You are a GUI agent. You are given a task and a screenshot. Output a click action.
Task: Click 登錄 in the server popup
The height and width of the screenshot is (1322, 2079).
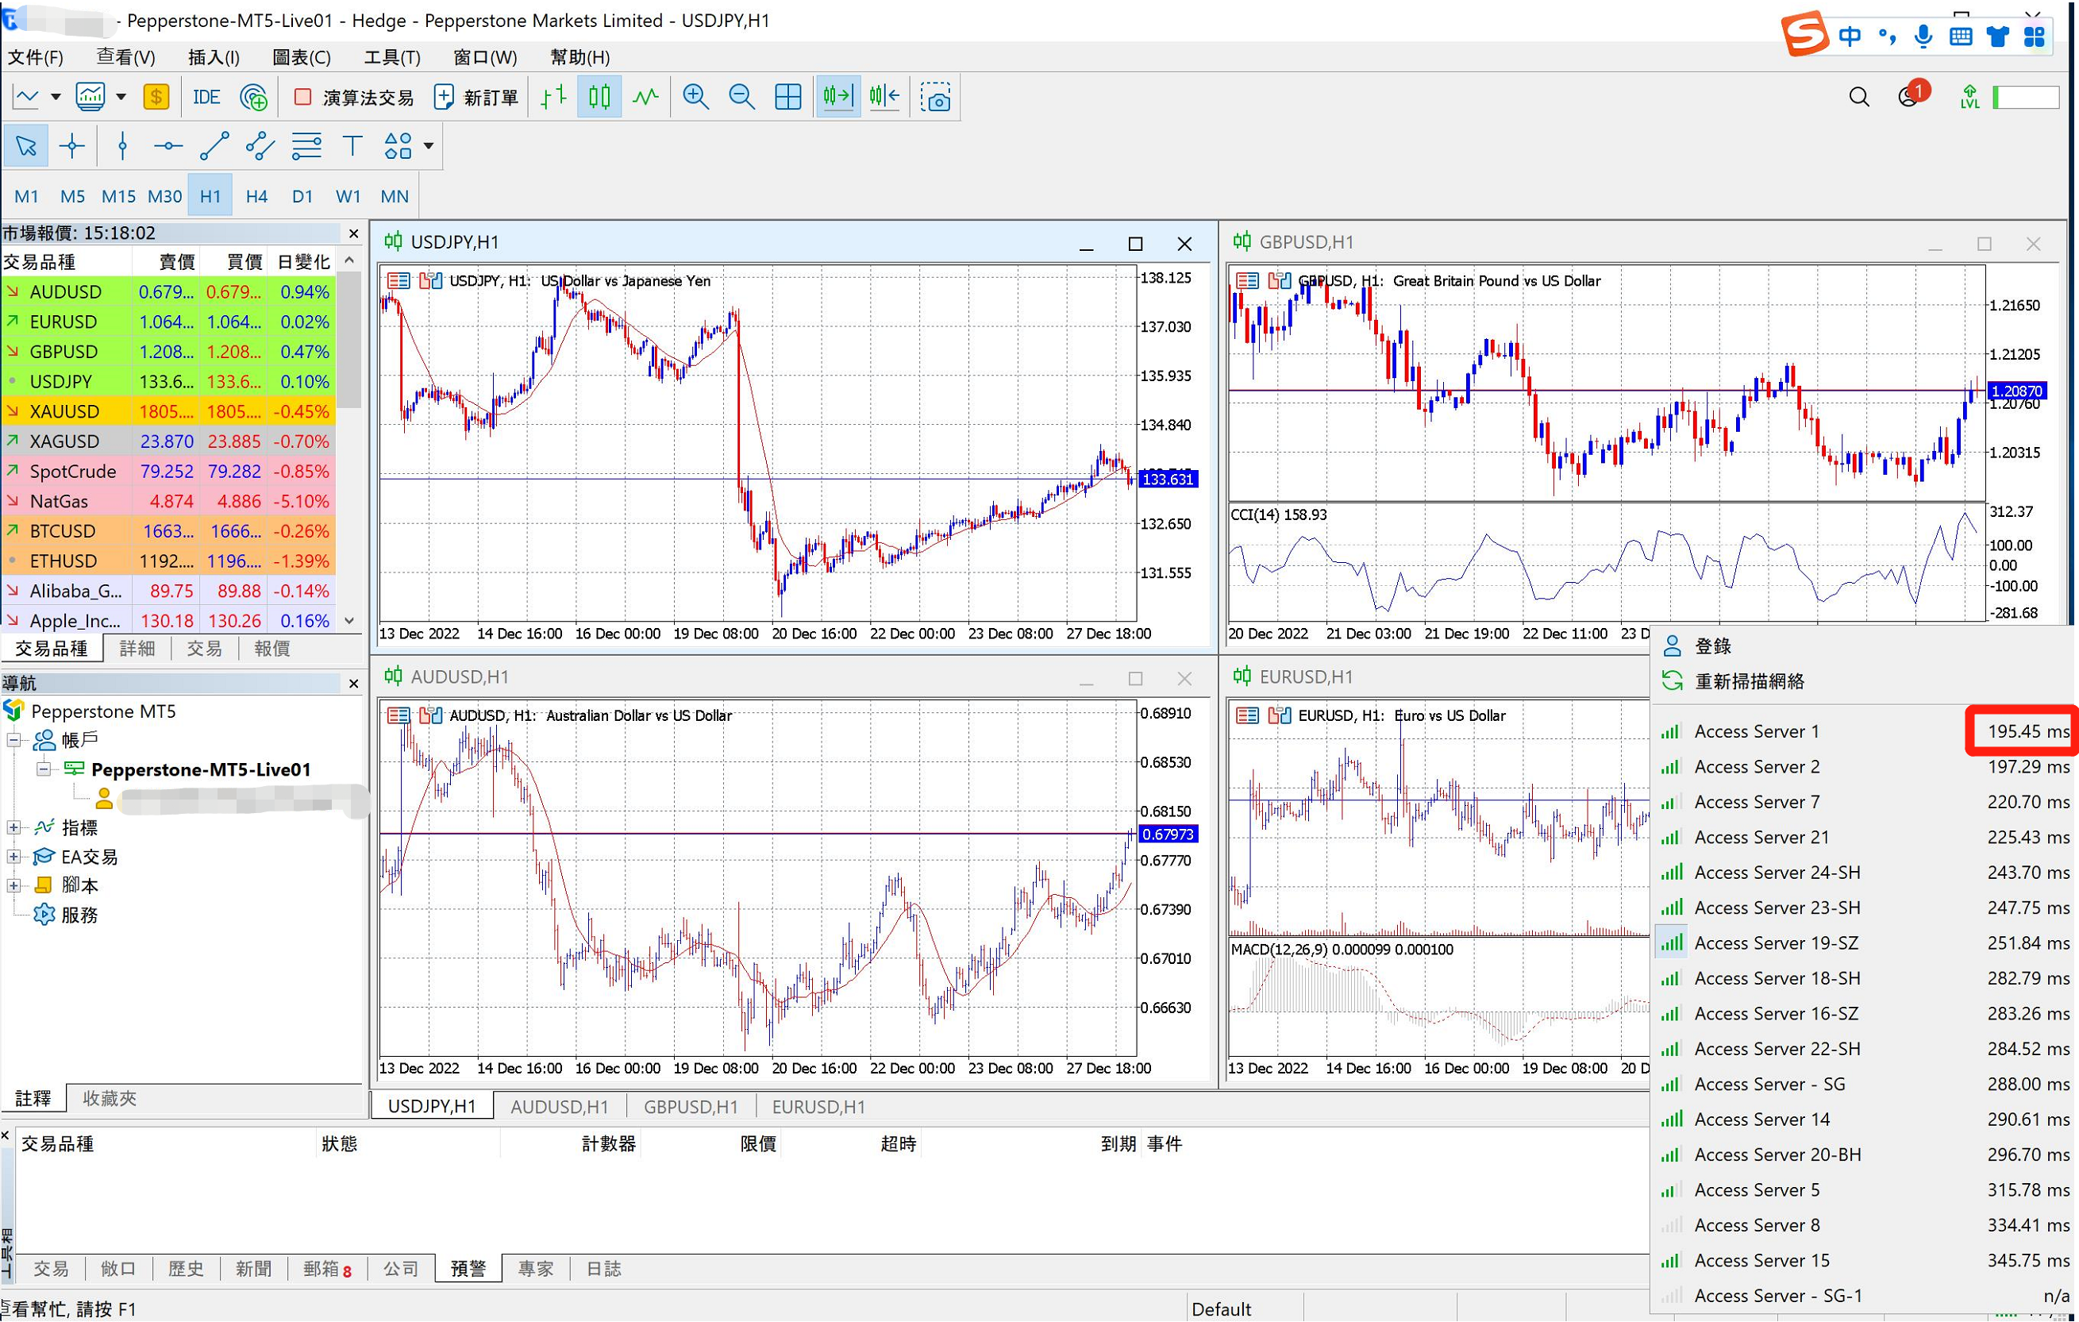pyautogui.click(x=1713, y=647)
